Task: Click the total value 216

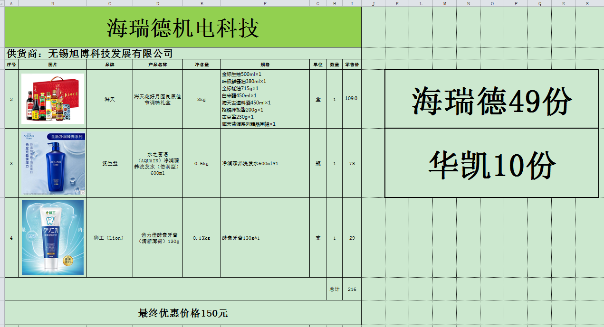Action: click(x=352, y=289)
